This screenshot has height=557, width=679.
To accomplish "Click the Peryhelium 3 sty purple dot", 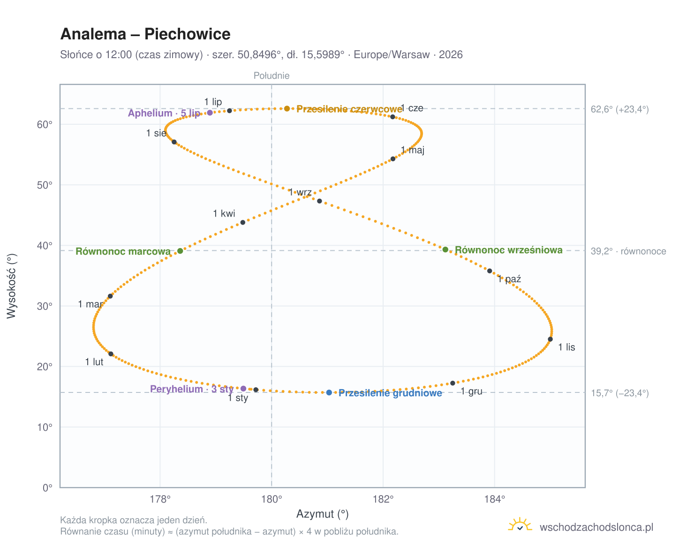I will click(x=243, y=389).
